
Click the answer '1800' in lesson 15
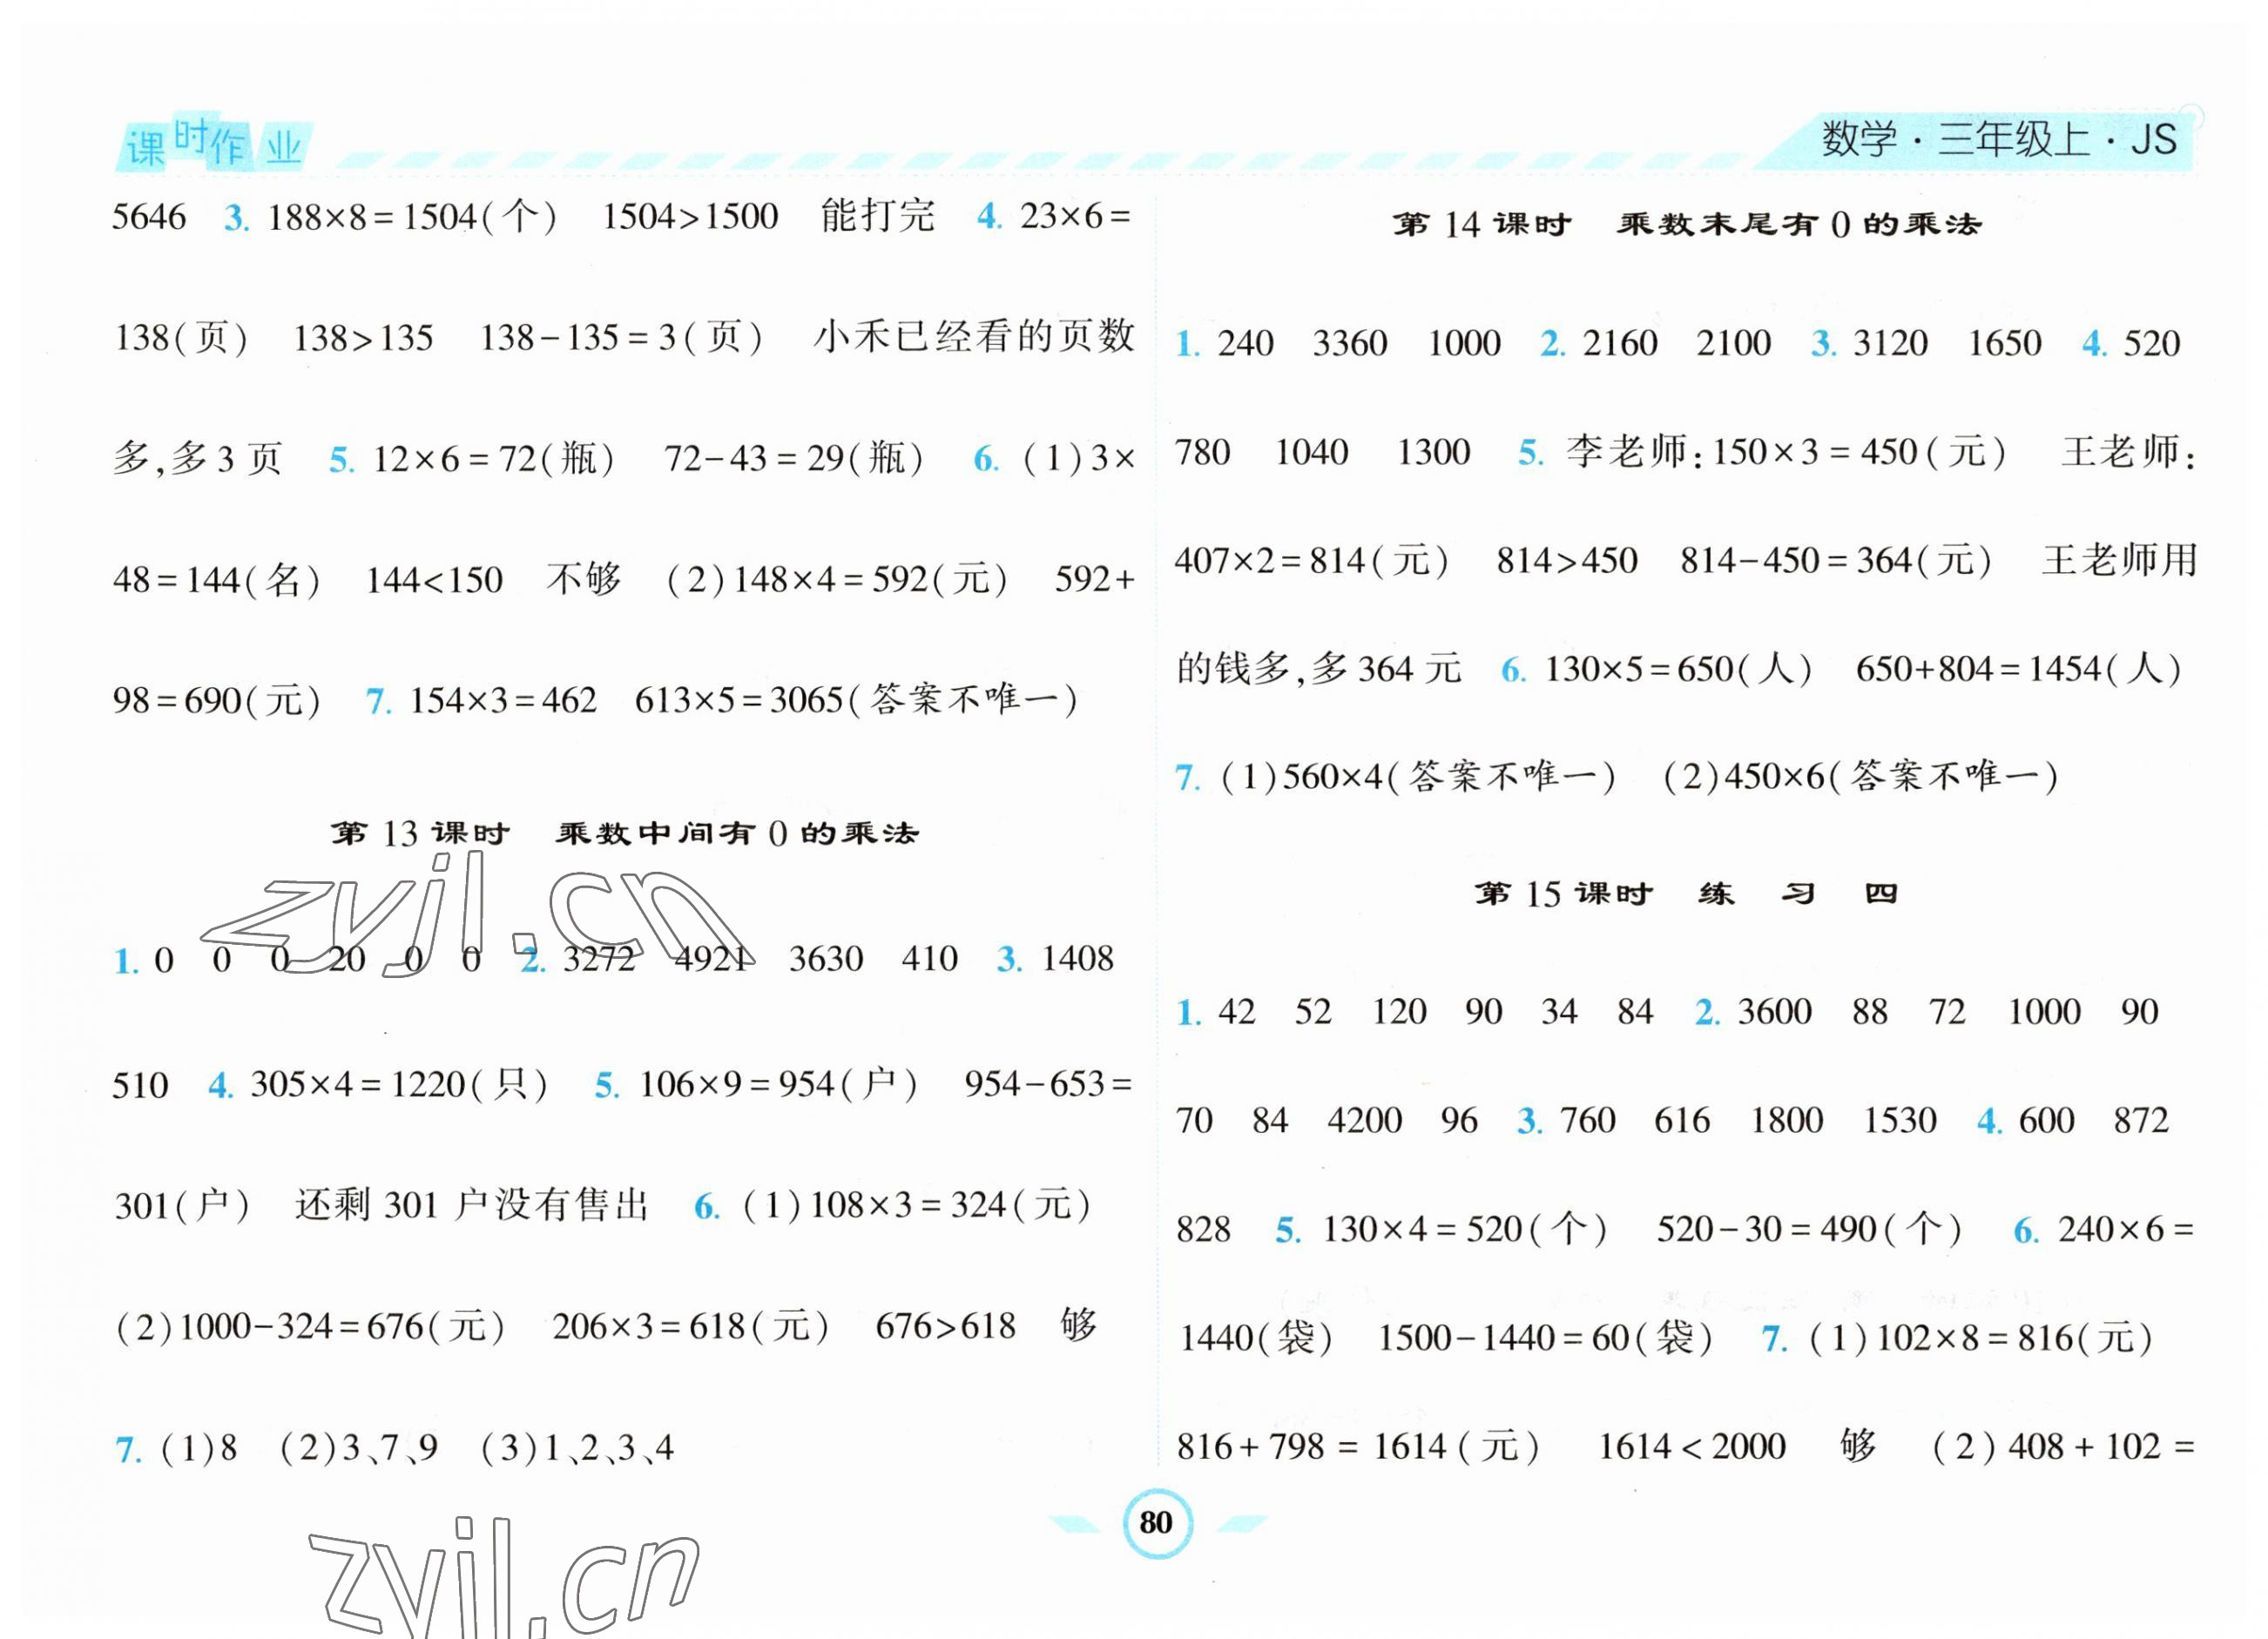tap(1787, 1121)
